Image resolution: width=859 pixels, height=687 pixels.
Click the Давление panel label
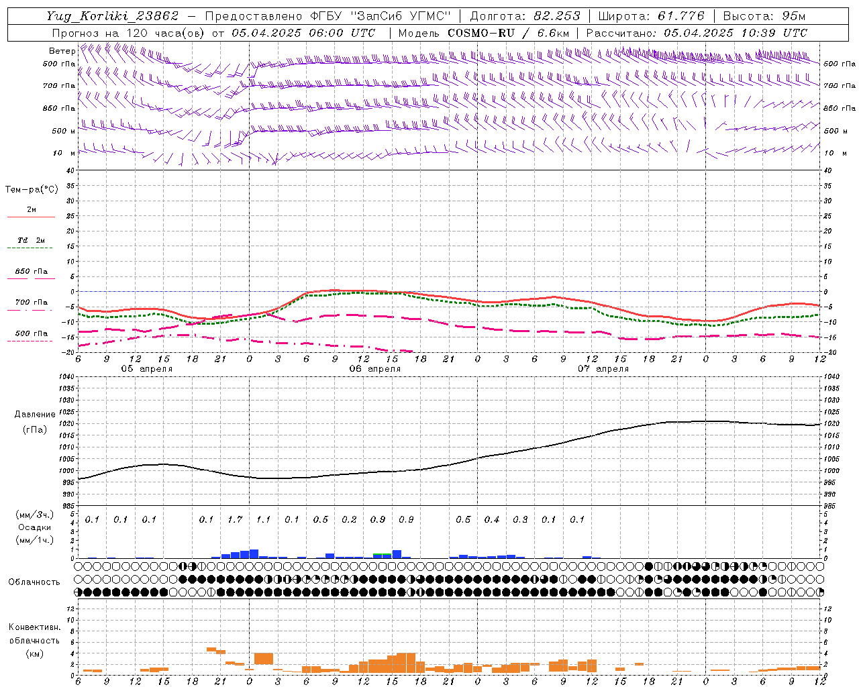tap(35, 415)
